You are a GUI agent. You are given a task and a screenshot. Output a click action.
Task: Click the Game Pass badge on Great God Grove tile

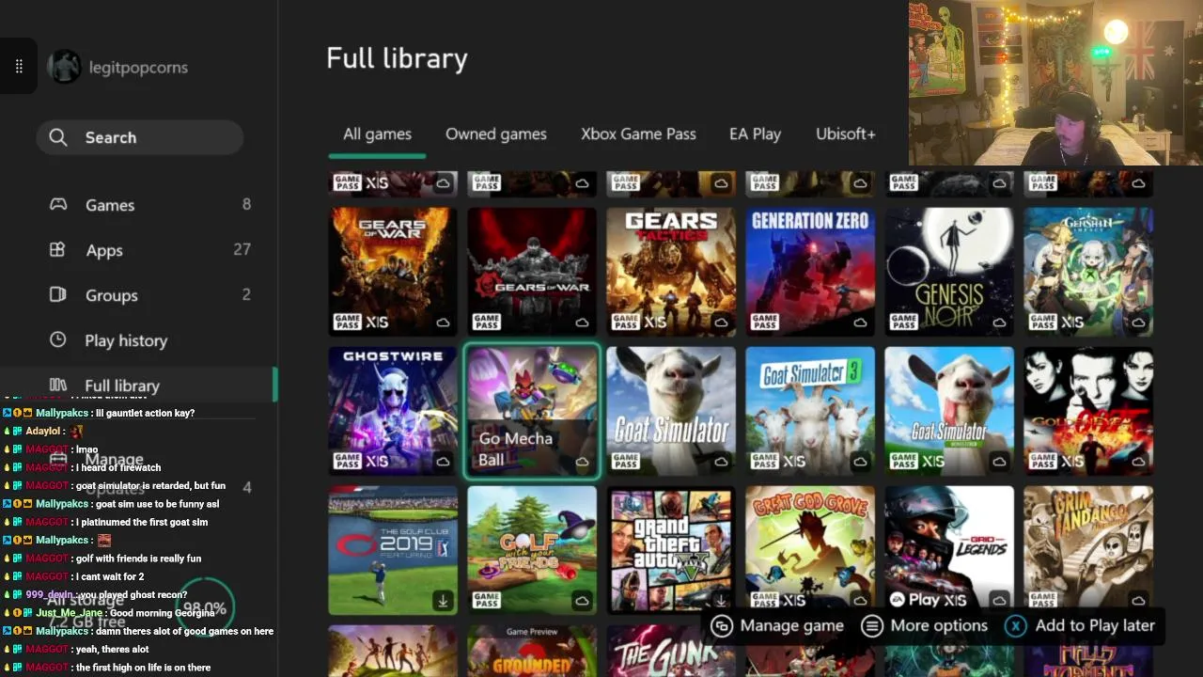click(765, 600)
